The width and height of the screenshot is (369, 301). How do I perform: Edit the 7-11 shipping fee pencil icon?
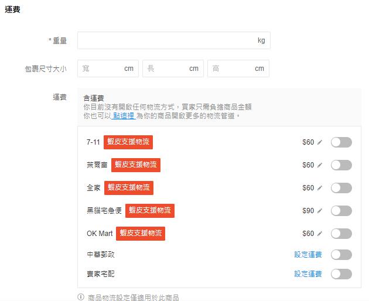pyautogui.click(x=320, y=142)
